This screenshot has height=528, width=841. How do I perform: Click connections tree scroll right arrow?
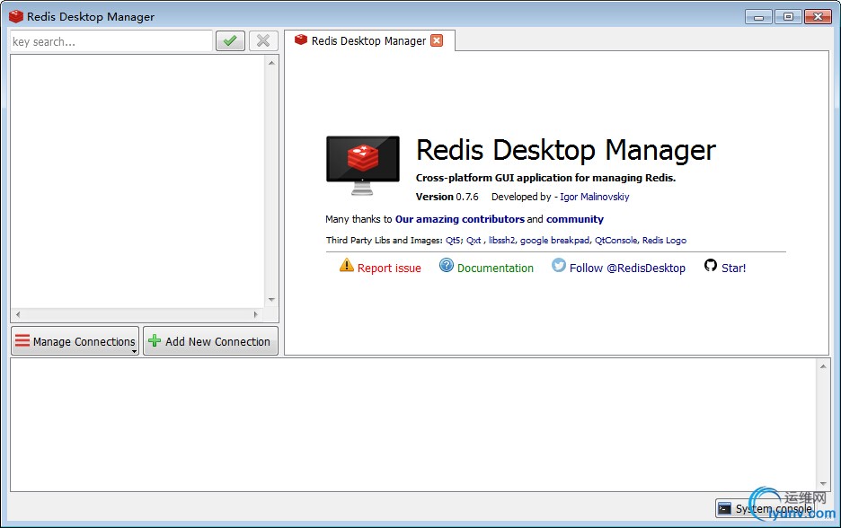256,314
